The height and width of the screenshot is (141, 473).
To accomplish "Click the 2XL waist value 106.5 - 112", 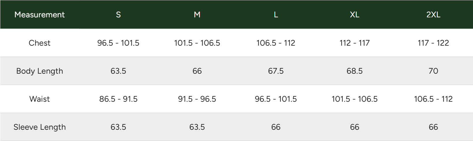I will tap(433, 99).
